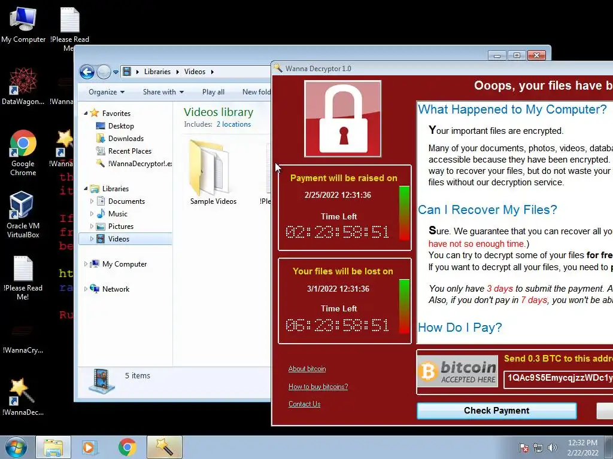
Task: Expand Network in navigation pane
Action: (86, 289)
